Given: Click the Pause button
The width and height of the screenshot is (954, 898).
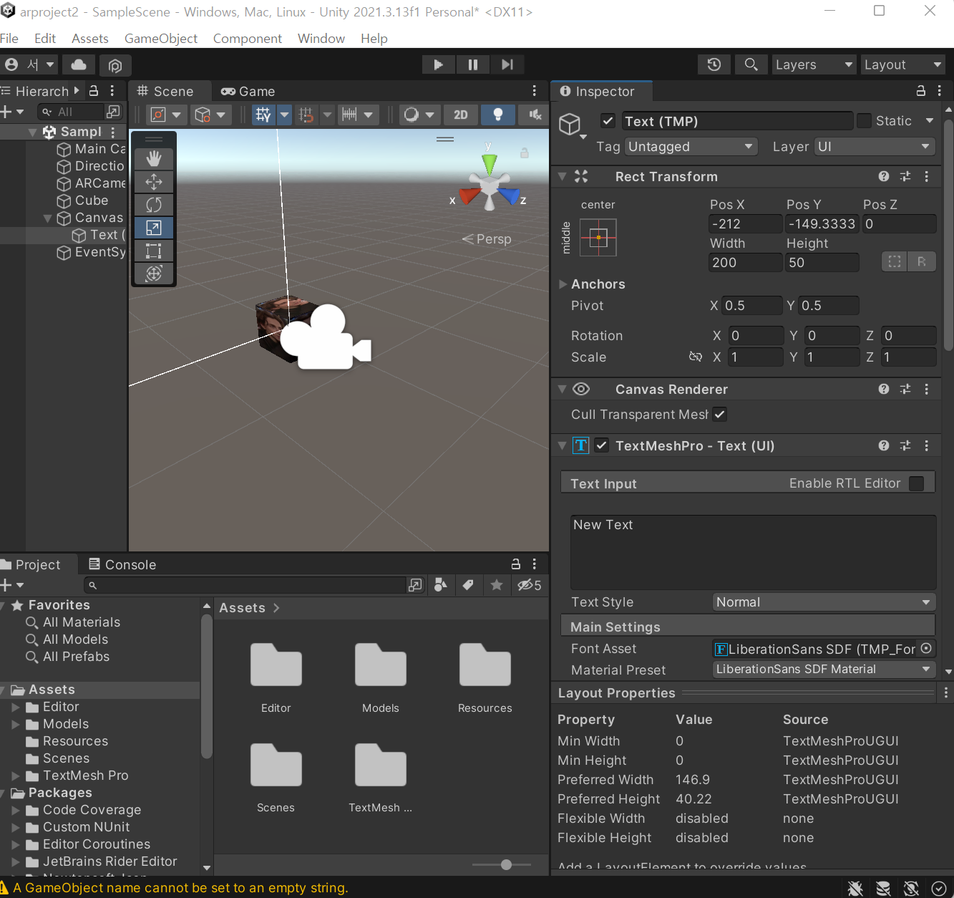Looking at the screenshot, I should click(x=473, y=64).
